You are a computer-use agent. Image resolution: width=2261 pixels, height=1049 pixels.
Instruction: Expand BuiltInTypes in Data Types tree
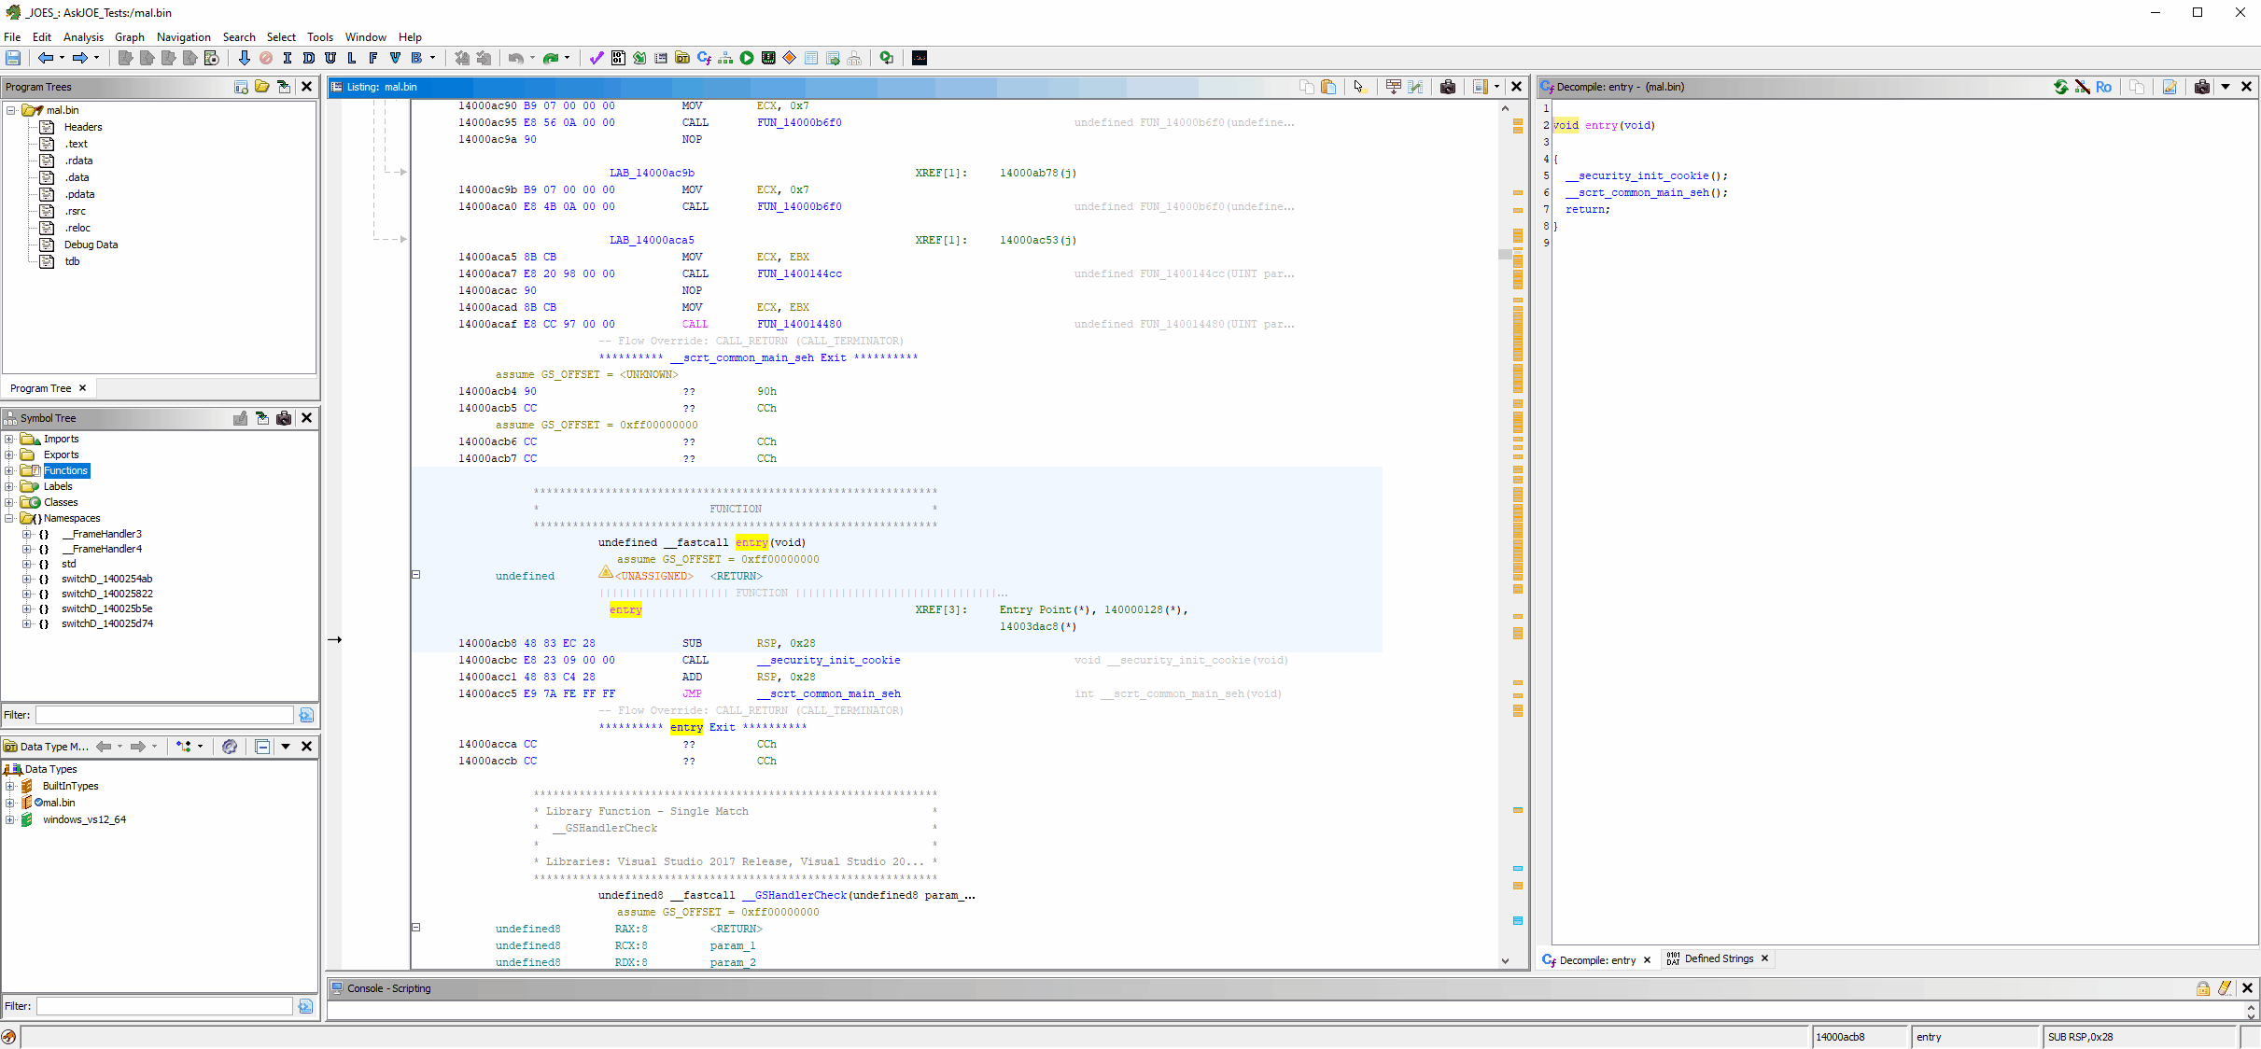coord(9,786)
